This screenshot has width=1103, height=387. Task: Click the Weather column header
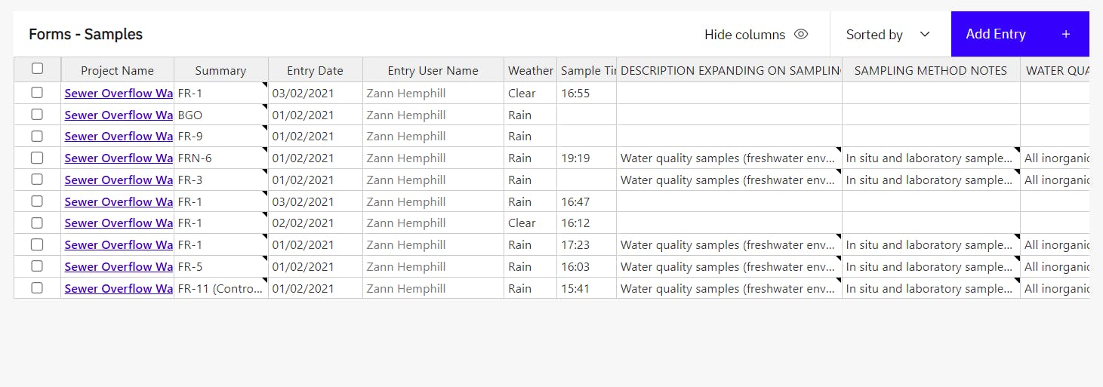click(x=530, y=70)
